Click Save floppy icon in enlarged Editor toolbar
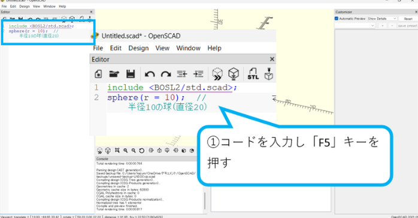418x218 pixels. (131, 73)
